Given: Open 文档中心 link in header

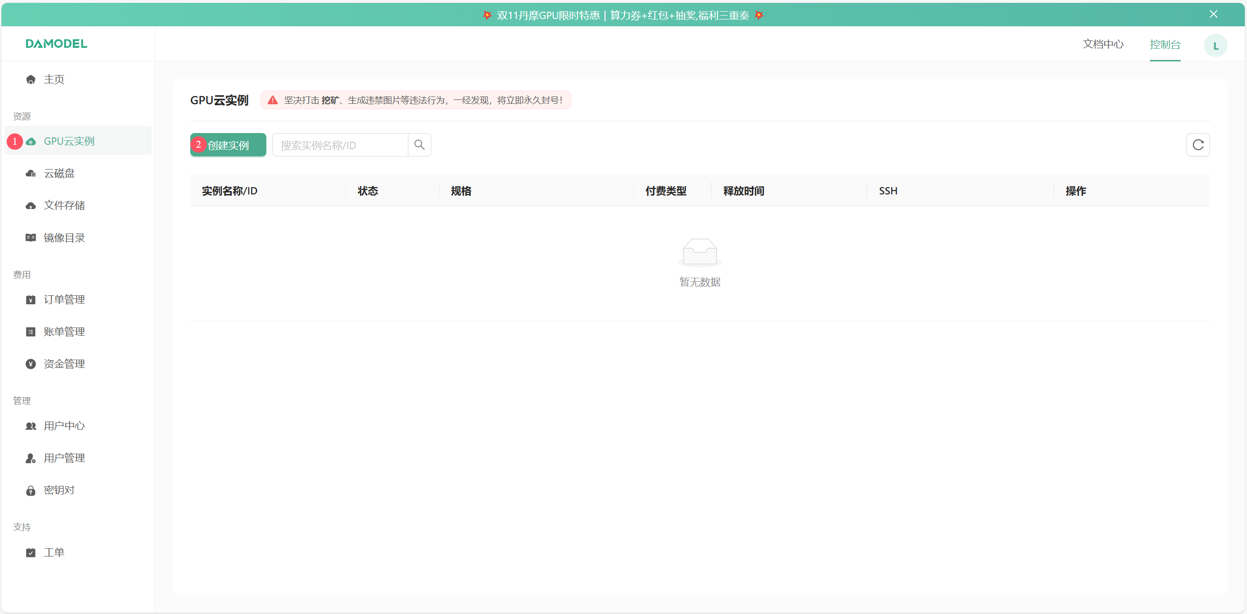Looking at the screenshot, I should tap(1104, 44).
